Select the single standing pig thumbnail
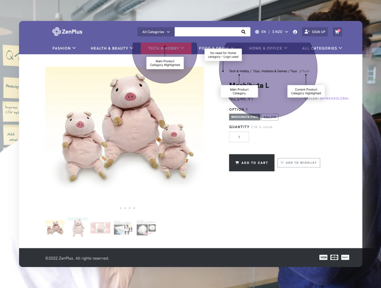The height and width of the screenshot is (288, 381). [78, 228]
